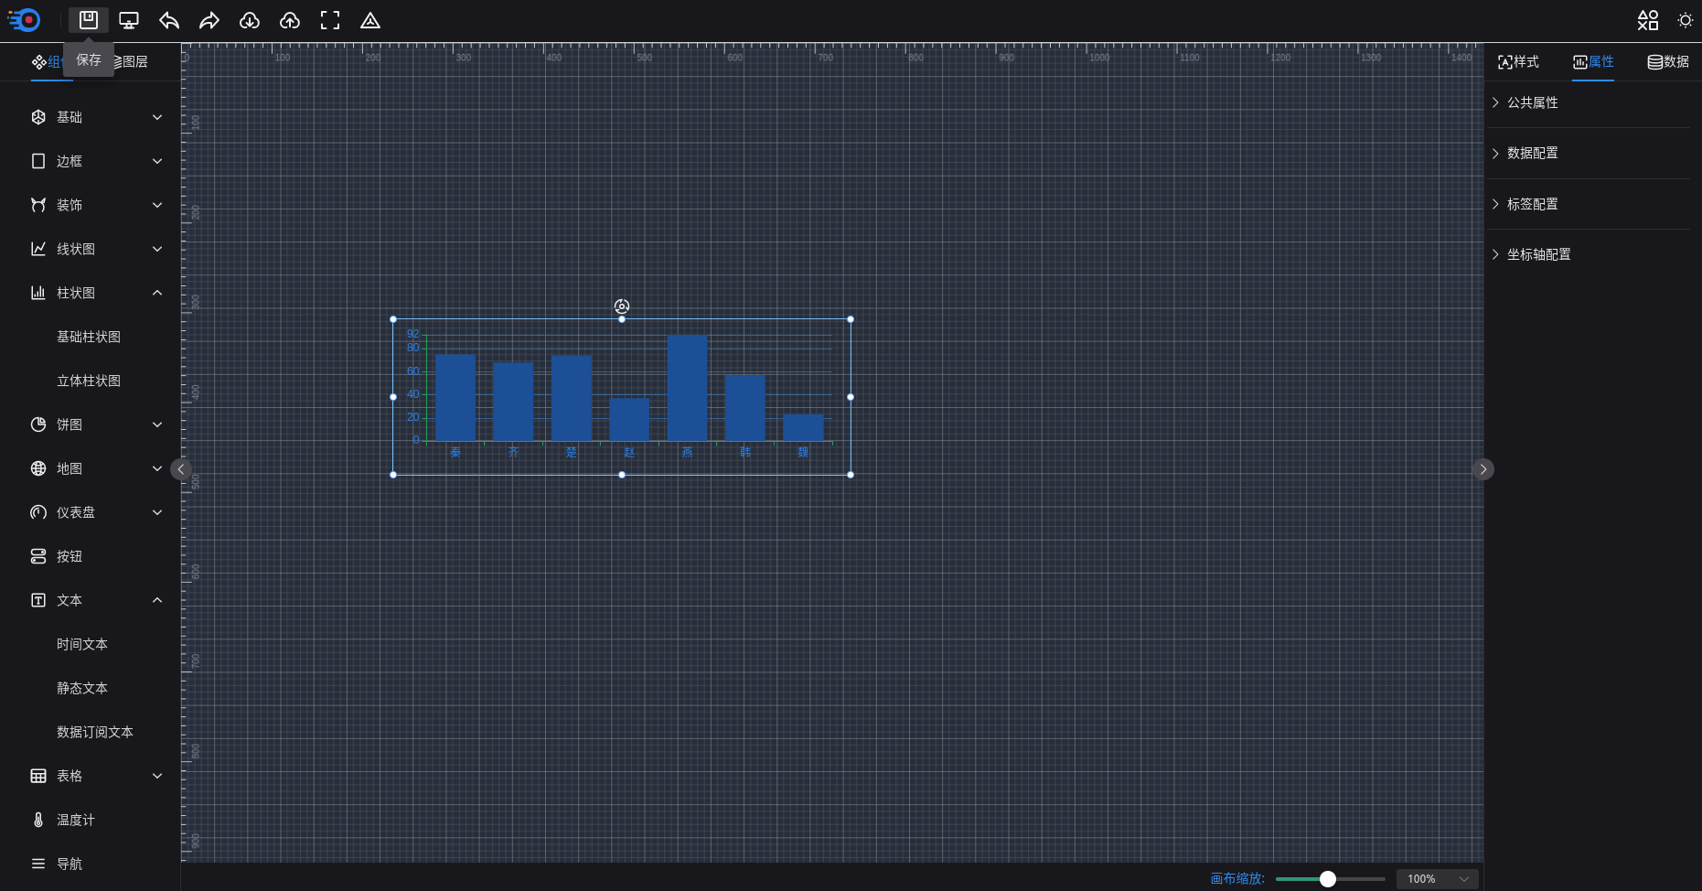Viewport: 1702px width, 891px height.
Task: Click the preview monitor icon
Action: pyautogui.click(x=129, y=20)
